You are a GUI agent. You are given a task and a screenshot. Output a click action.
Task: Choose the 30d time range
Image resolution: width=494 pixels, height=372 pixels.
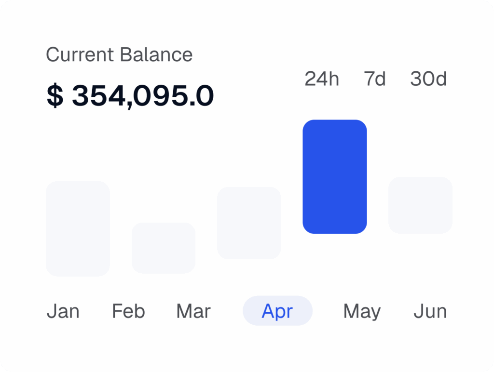(x=428, y=79)
